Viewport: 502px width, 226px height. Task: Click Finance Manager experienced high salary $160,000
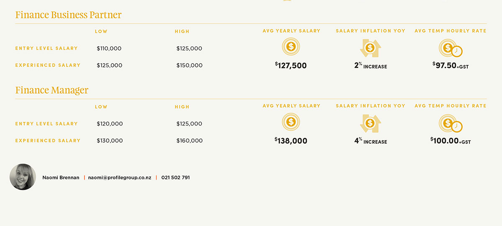(x=189, y=141)
